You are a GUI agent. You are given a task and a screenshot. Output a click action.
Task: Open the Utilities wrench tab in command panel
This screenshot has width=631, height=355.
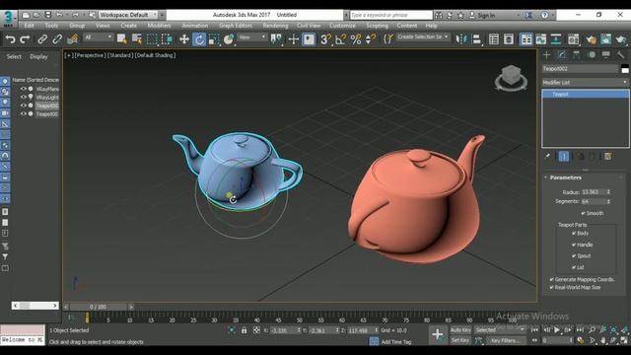coord(620,55)
